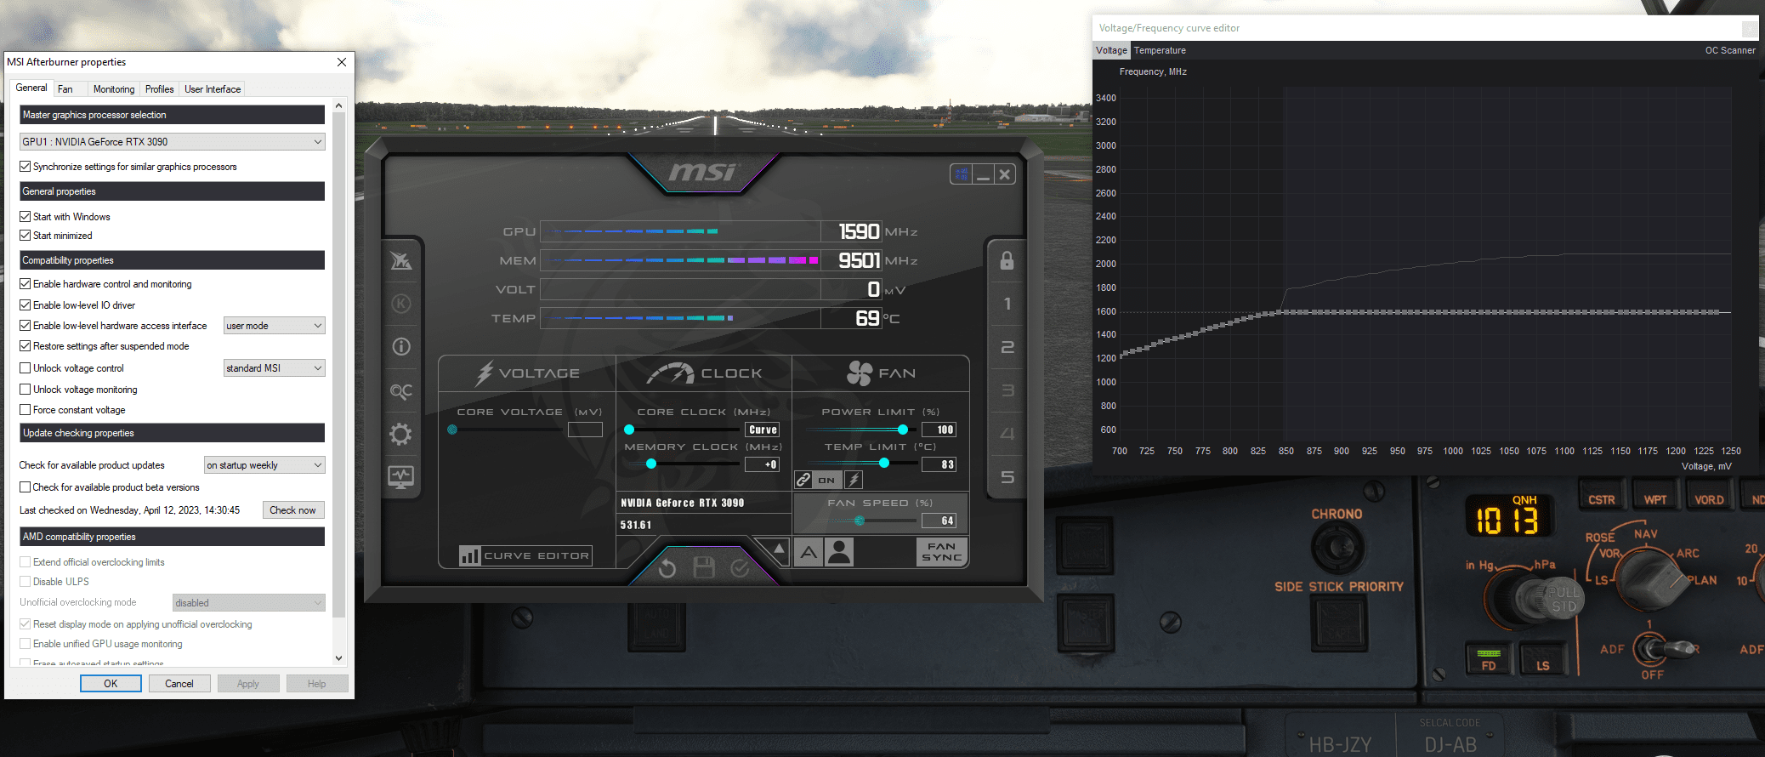
Task: Click the Core Clock slider handle
Action: pos(629,430)
